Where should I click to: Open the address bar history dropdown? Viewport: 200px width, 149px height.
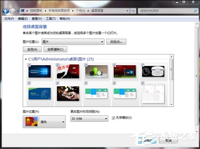tap(127, 11)
